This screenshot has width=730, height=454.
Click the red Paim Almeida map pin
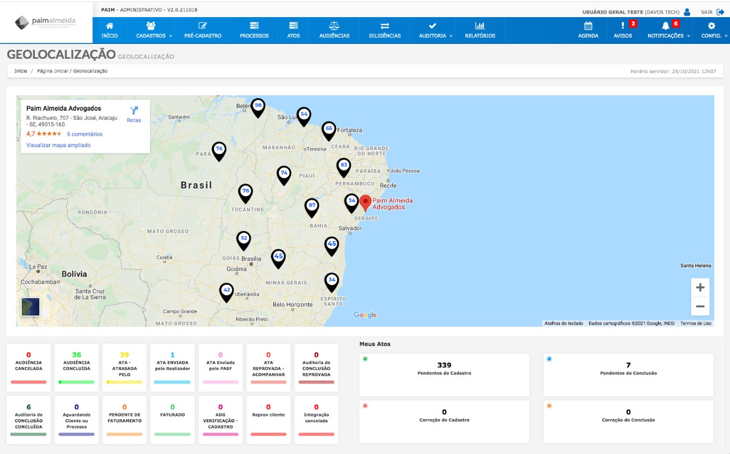[x=366, y=202]
